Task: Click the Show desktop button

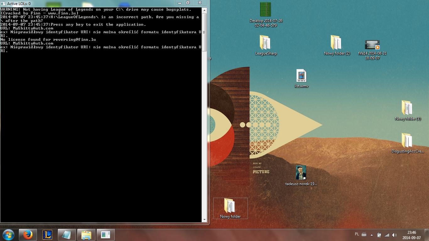Action: 427,235
